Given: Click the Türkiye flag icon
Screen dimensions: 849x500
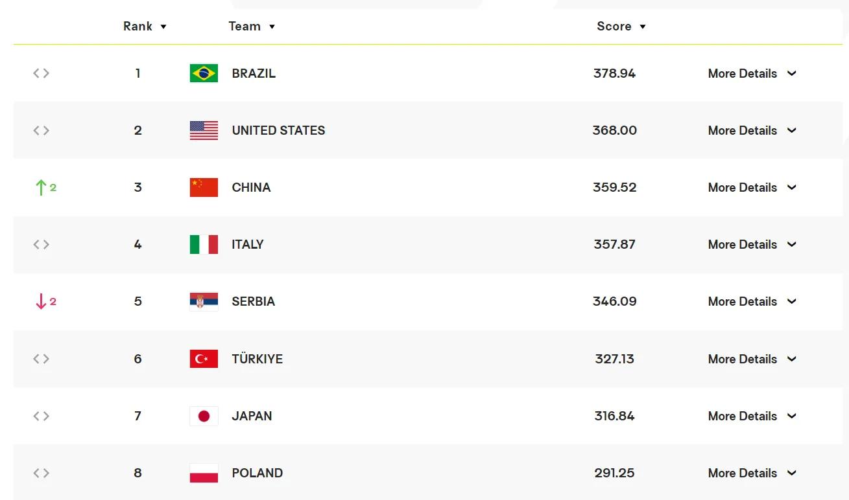Looking at the screenshot, I should click(x=204, y=359).
